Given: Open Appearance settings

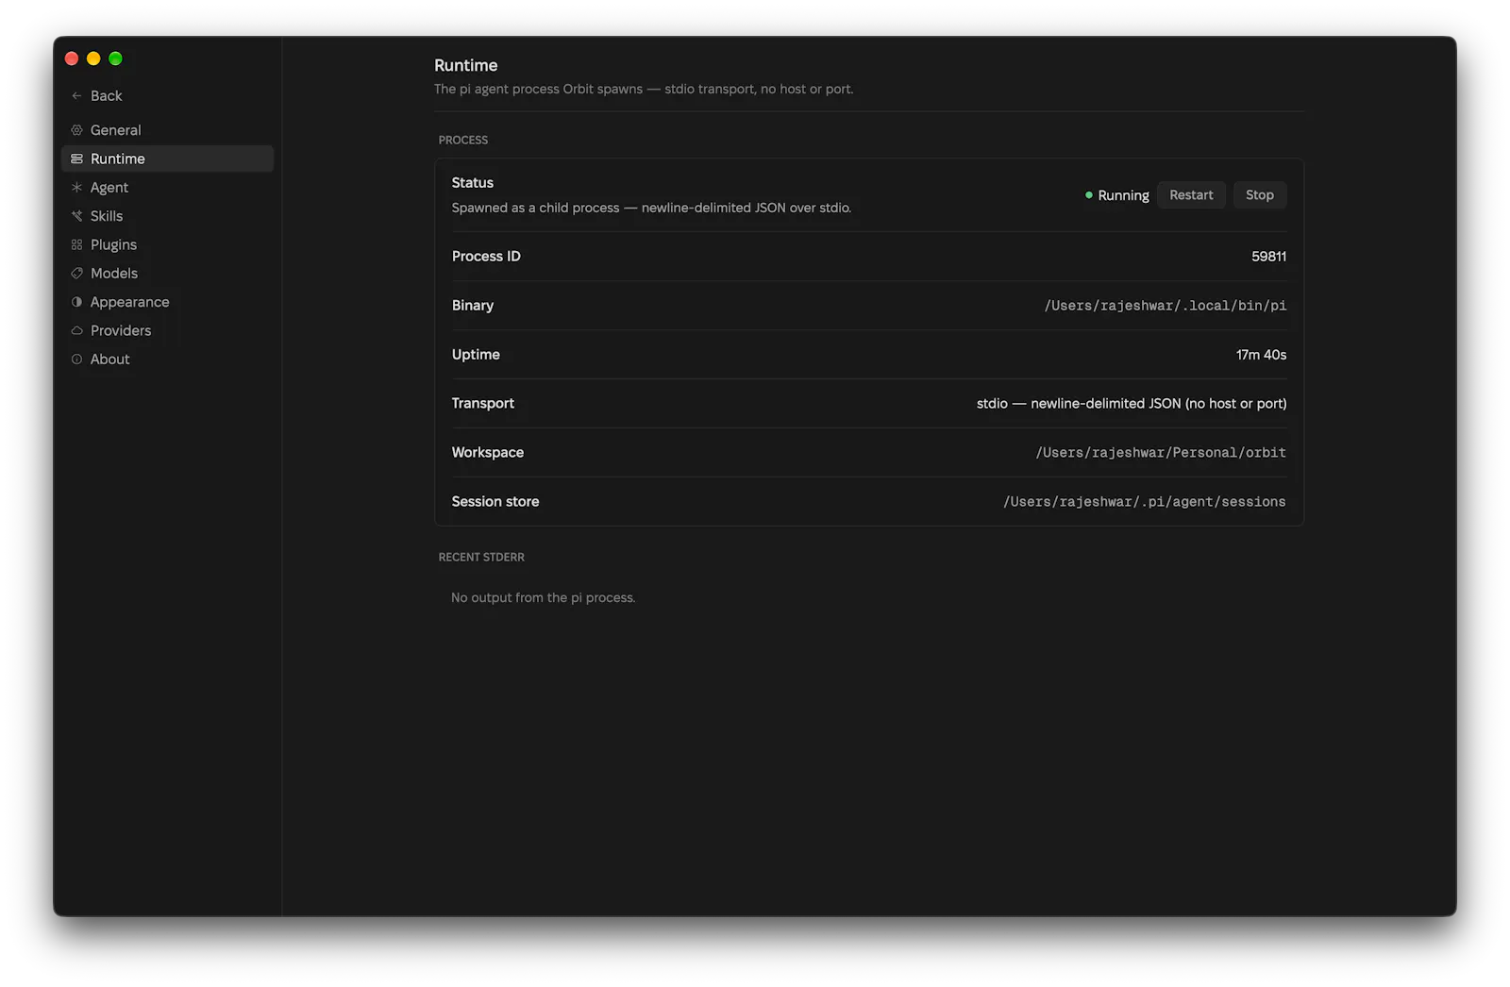Looking at the screenshot, I should pyautogui.click(x=167, y=302).
